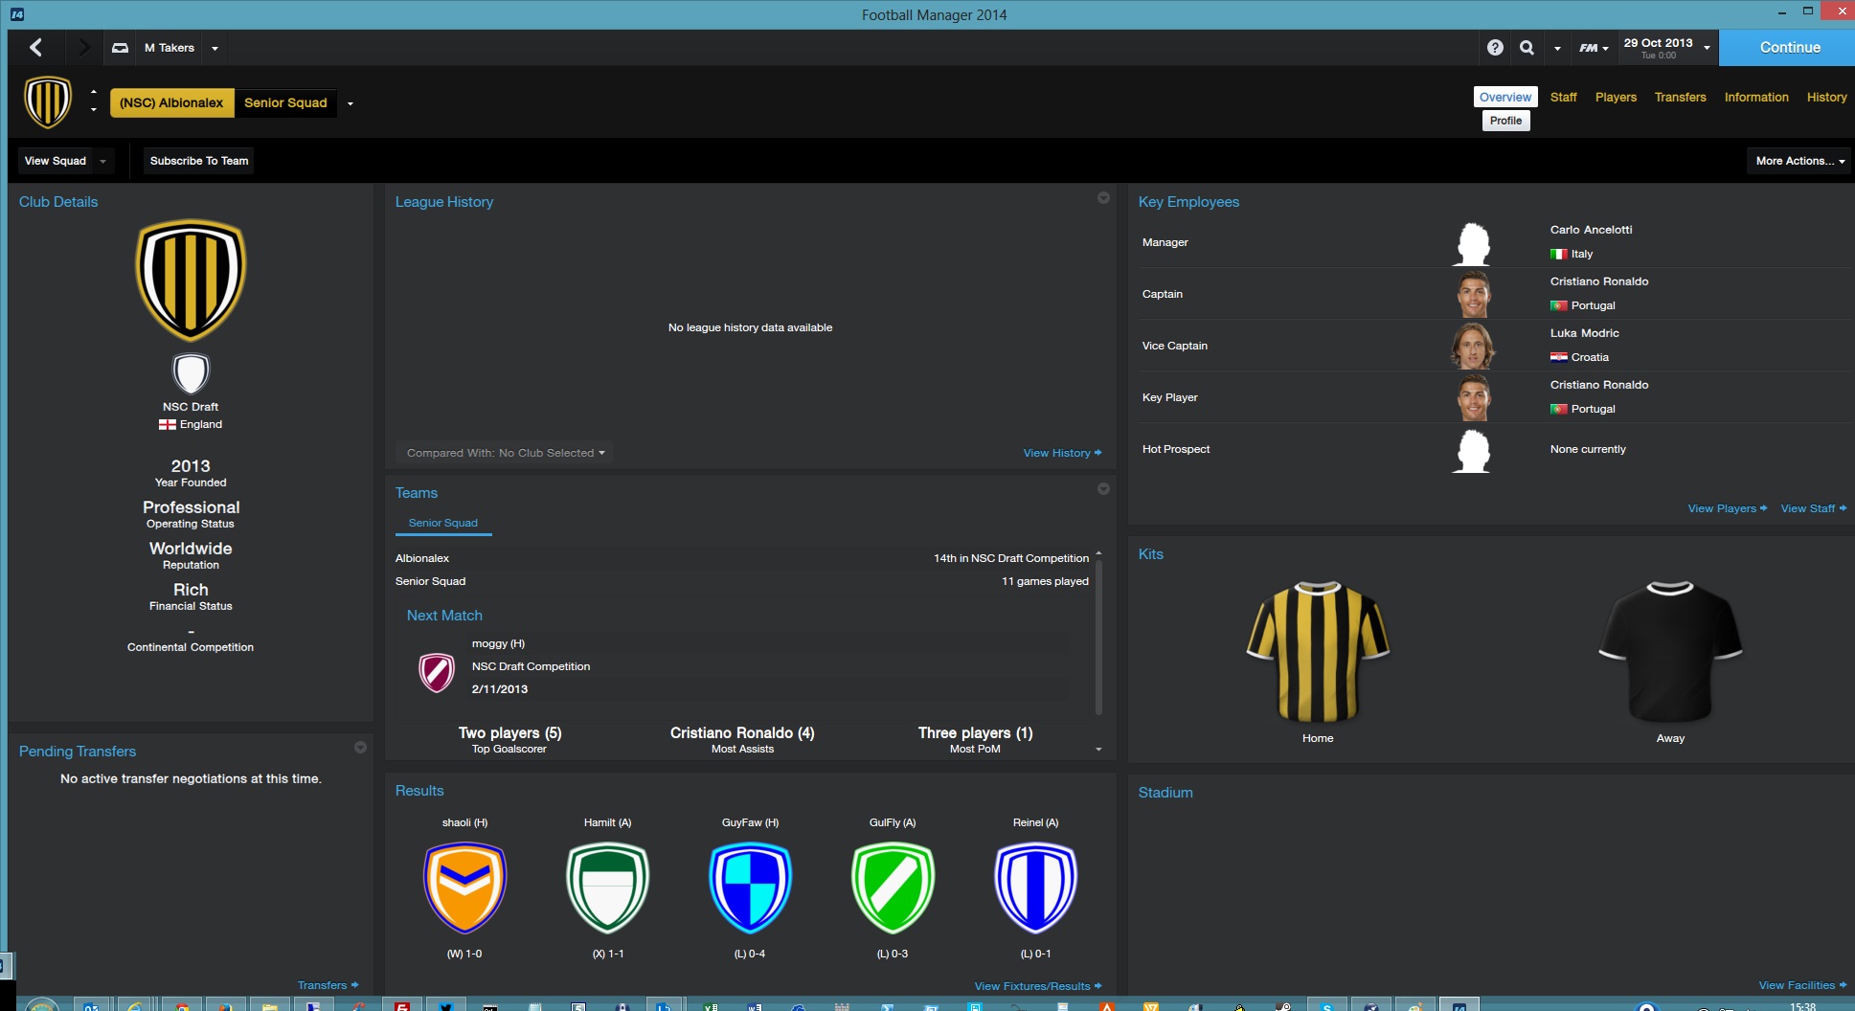Click the England flag under NSC Draft
The image size is (1855, 1011).
click(168, 425)
